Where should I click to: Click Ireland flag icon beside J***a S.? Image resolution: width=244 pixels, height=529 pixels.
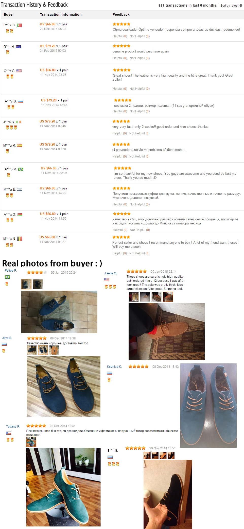[19, 122]
